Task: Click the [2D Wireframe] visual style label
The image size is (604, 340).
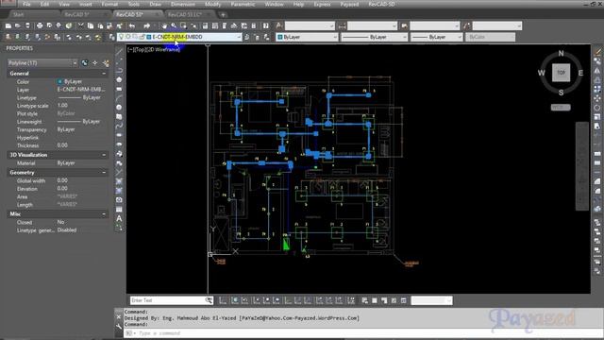Action: 163,50
